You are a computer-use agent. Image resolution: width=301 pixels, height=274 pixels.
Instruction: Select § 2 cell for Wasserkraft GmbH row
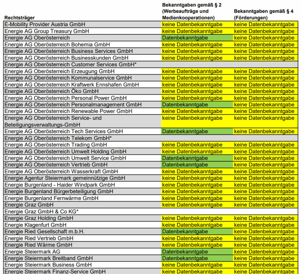pos(197,171)
